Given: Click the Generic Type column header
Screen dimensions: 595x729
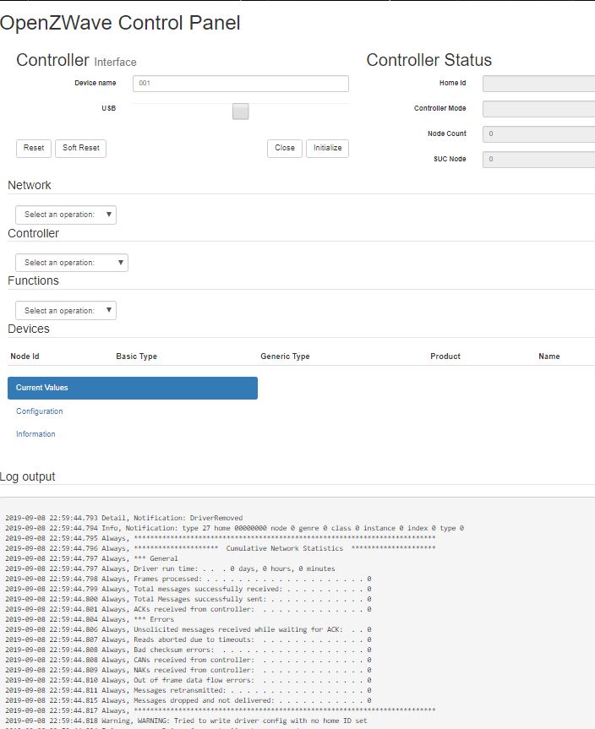Looking at the screenshot, I should [x=285, y=356].
